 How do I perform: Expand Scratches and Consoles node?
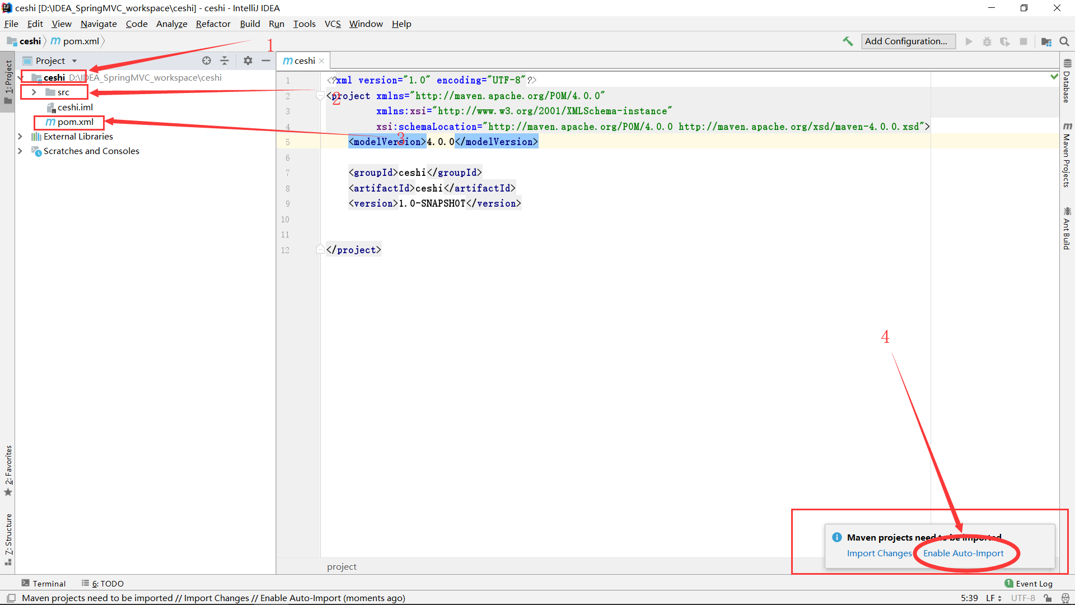pos(20,151)
